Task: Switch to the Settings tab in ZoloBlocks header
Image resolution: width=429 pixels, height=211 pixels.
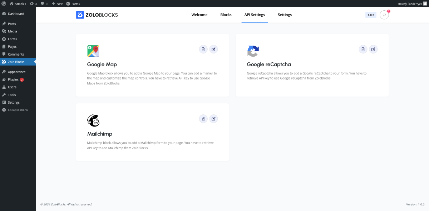Action: click(x=285, y=15)
